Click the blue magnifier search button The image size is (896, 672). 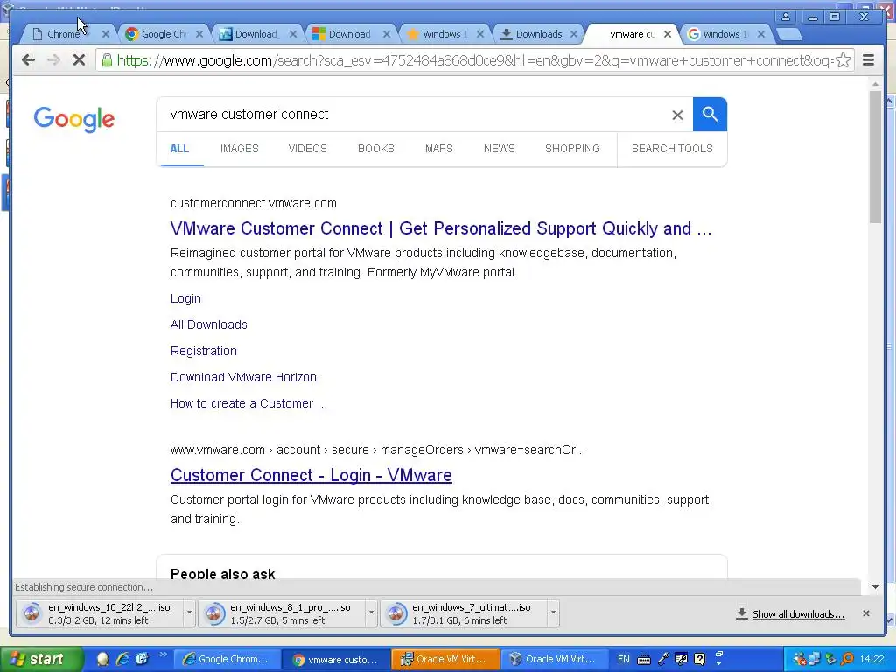pyautogui.click(x=710, y=115)
